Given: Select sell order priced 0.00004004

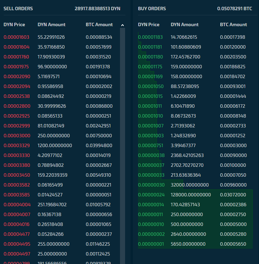Looking at the screenshot, I should click(62, 205).
